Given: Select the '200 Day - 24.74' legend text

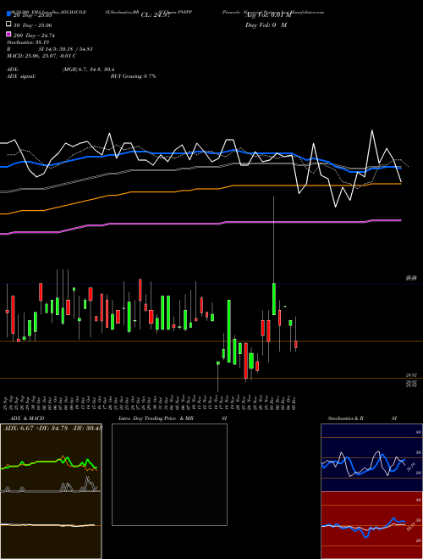Looking at the screenshot, I should [x=34, y=36].
